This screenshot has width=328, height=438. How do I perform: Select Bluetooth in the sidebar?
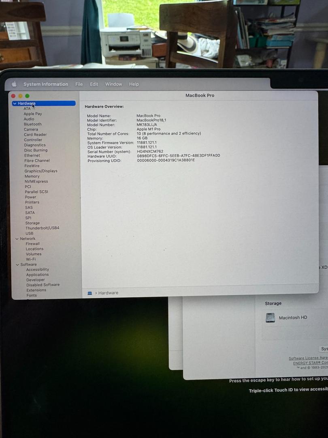coord(33,124)
